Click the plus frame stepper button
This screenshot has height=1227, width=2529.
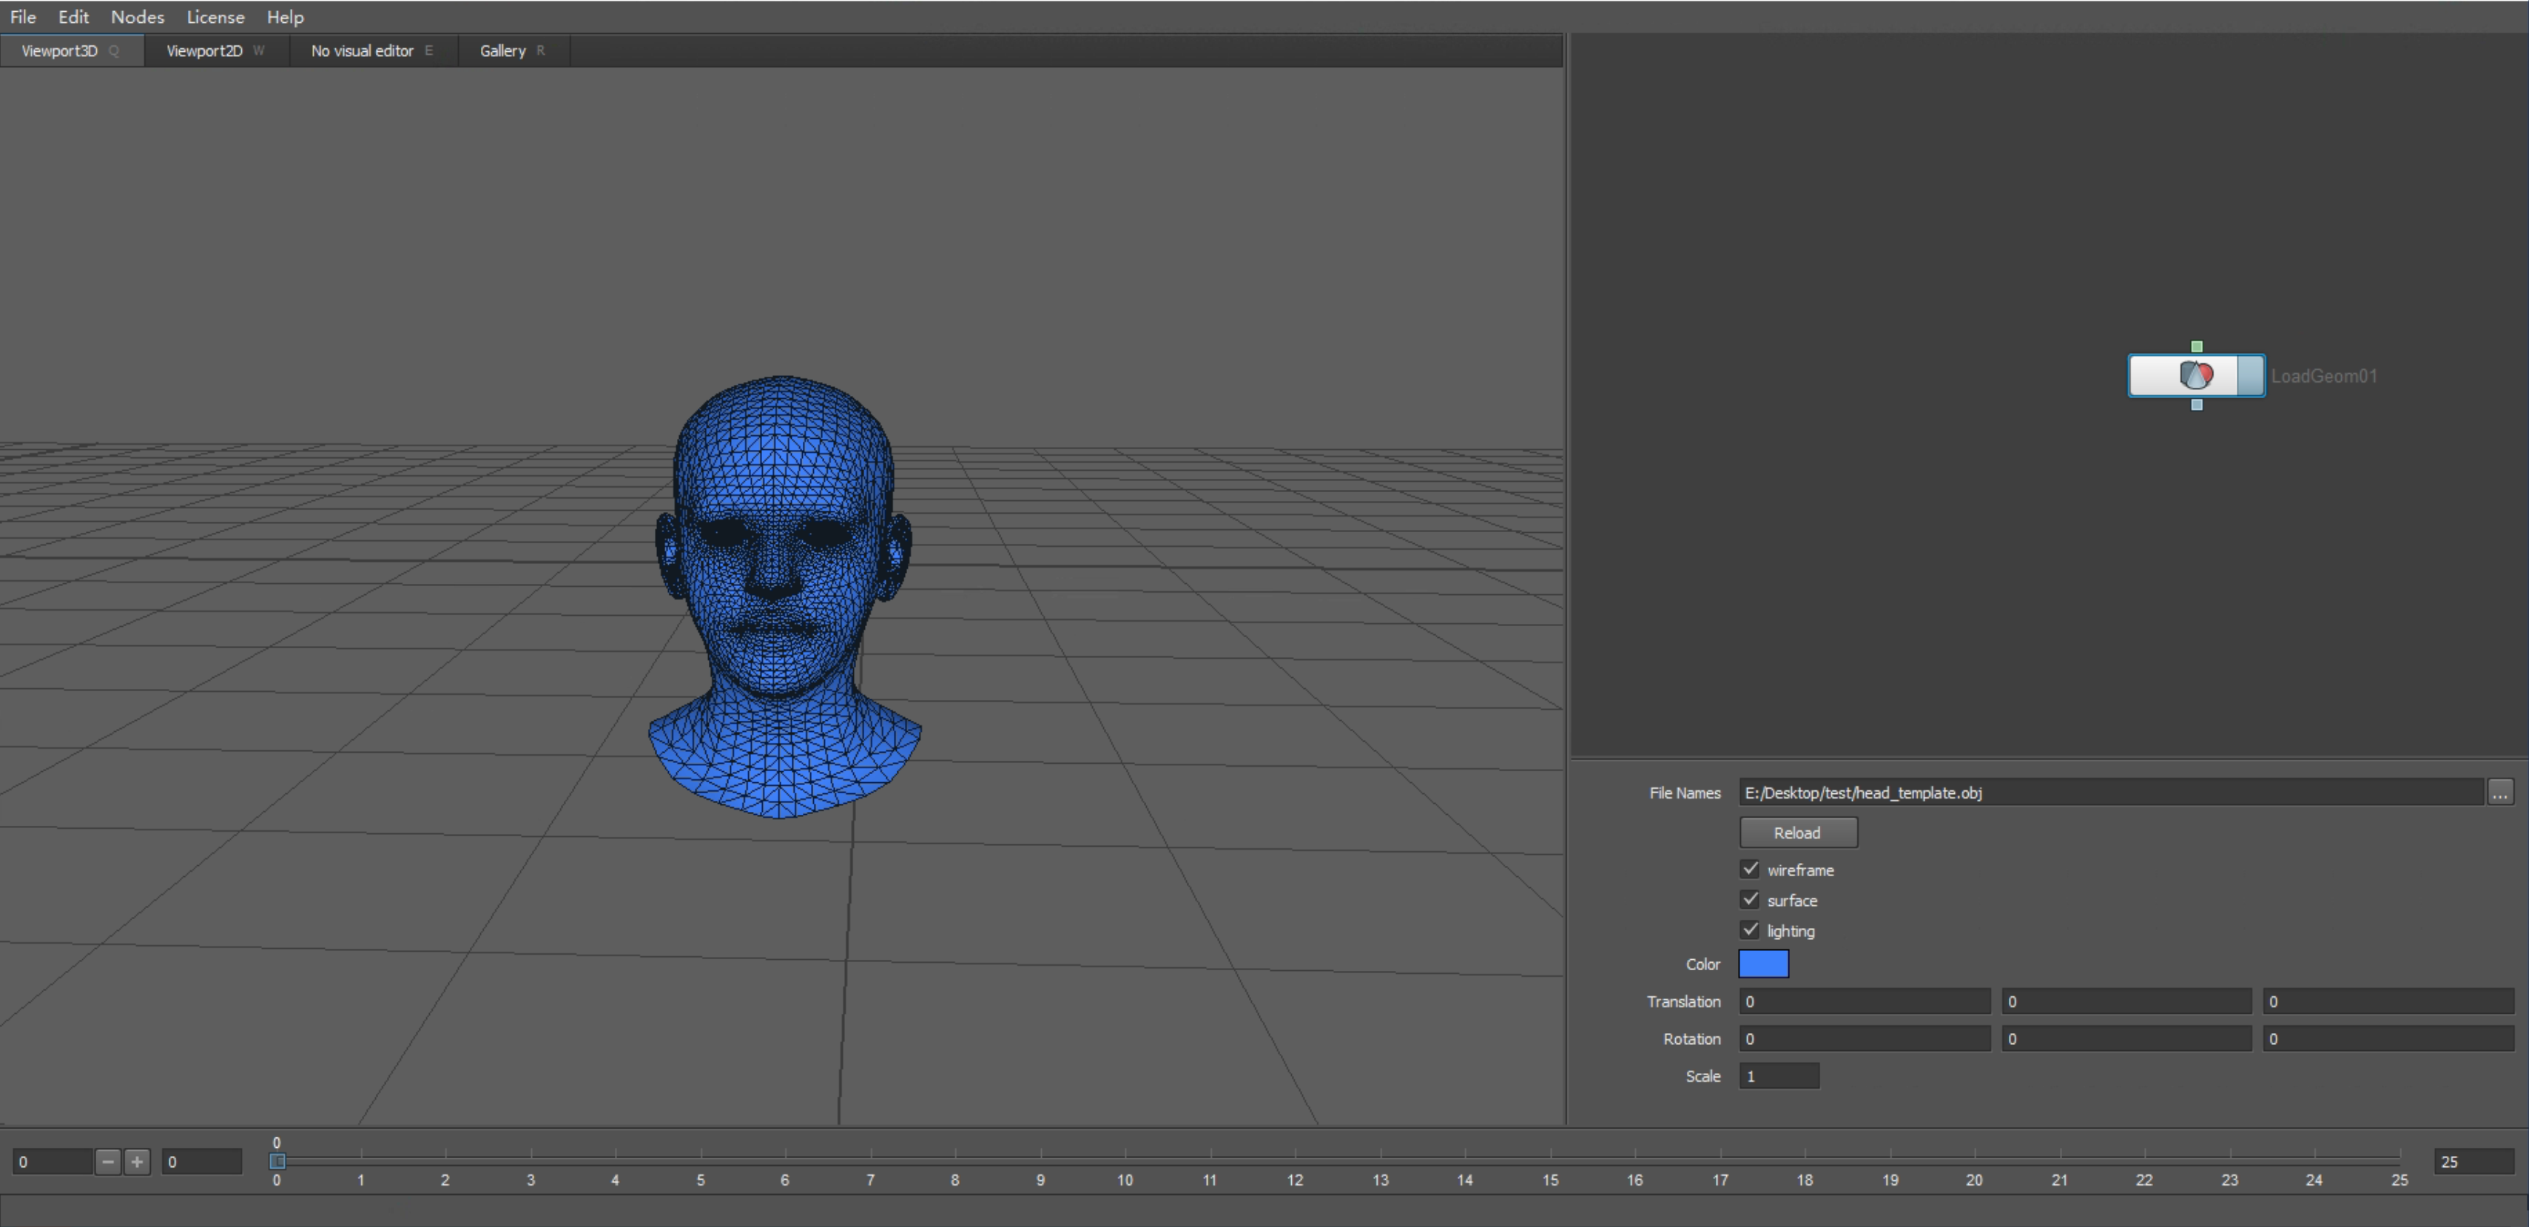(138, 1161)
